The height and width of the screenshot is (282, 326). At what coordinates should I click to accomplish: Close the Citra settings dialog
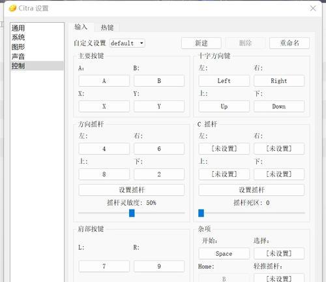pyautogui.click(x=313, y=8)
